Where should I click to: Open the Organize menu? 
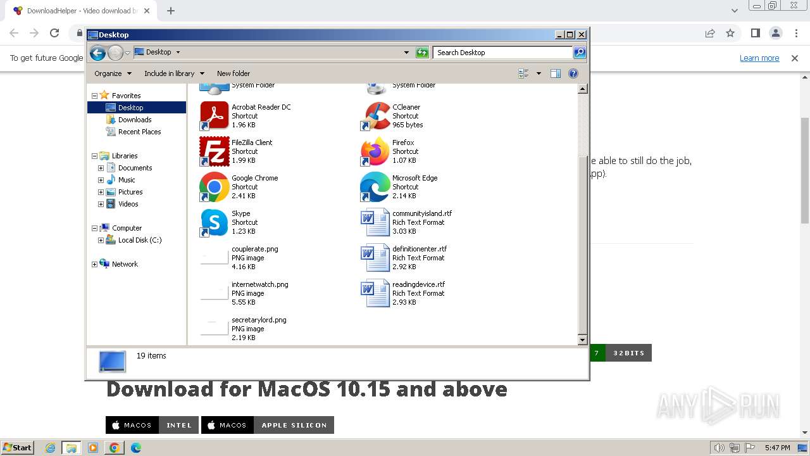pyautogui.click(x=113, y=73)
